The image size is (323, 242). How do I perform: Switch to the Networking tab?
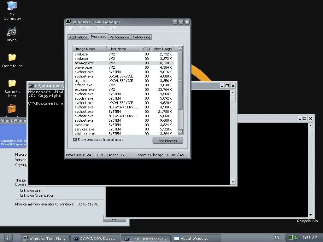141,37
